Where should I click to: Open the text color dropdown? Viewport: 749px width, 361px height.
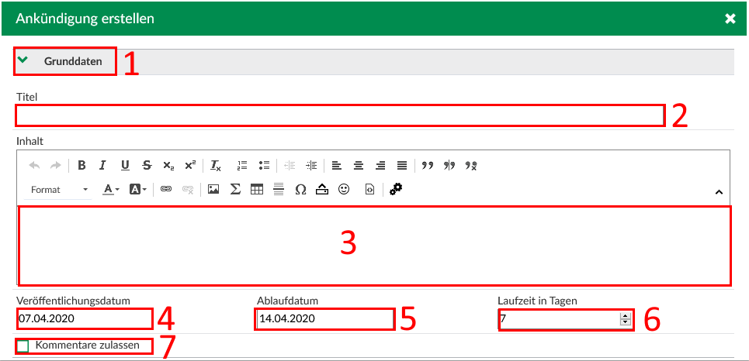coord(112,189)
